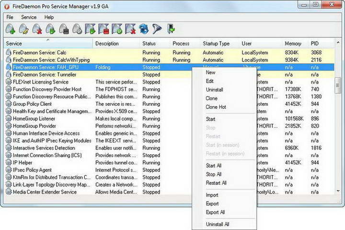Viewport: 345px width, 230px height.
Task: Open the File menu
Action: coord(10,17)
